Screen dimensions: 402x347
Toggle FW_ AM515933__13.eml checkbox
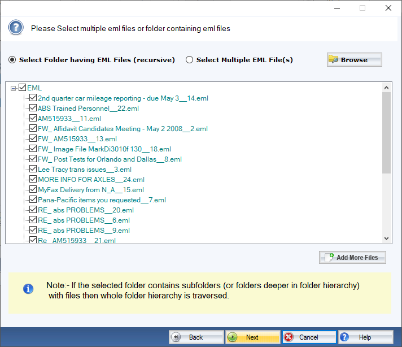(33, 138)
